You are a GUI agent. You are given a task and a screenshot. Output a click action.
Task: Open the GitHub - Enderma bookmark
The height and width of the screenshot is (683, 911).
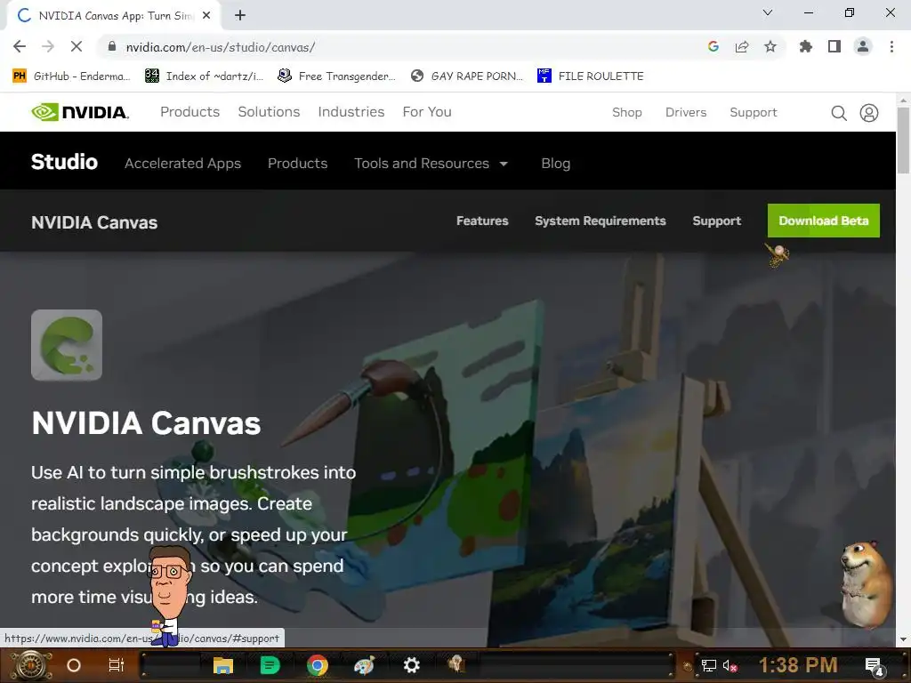71,76
